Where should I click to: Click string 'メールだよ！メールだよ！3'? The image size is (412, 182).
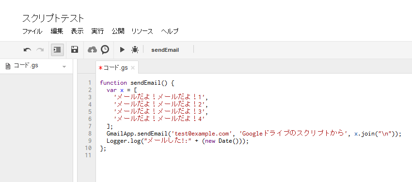(x=159, y=112)
